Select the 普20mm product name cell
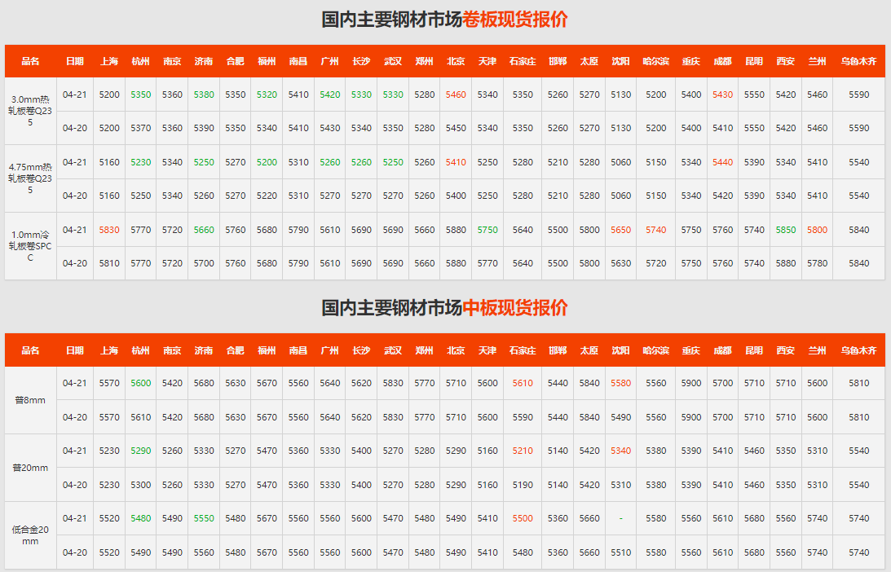This screenshot has width=891, height=572. point(31,468)
